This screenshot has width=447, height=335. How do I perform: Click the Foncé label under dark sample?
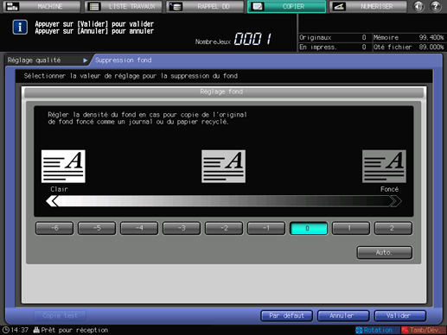click(x=389, y=189)
